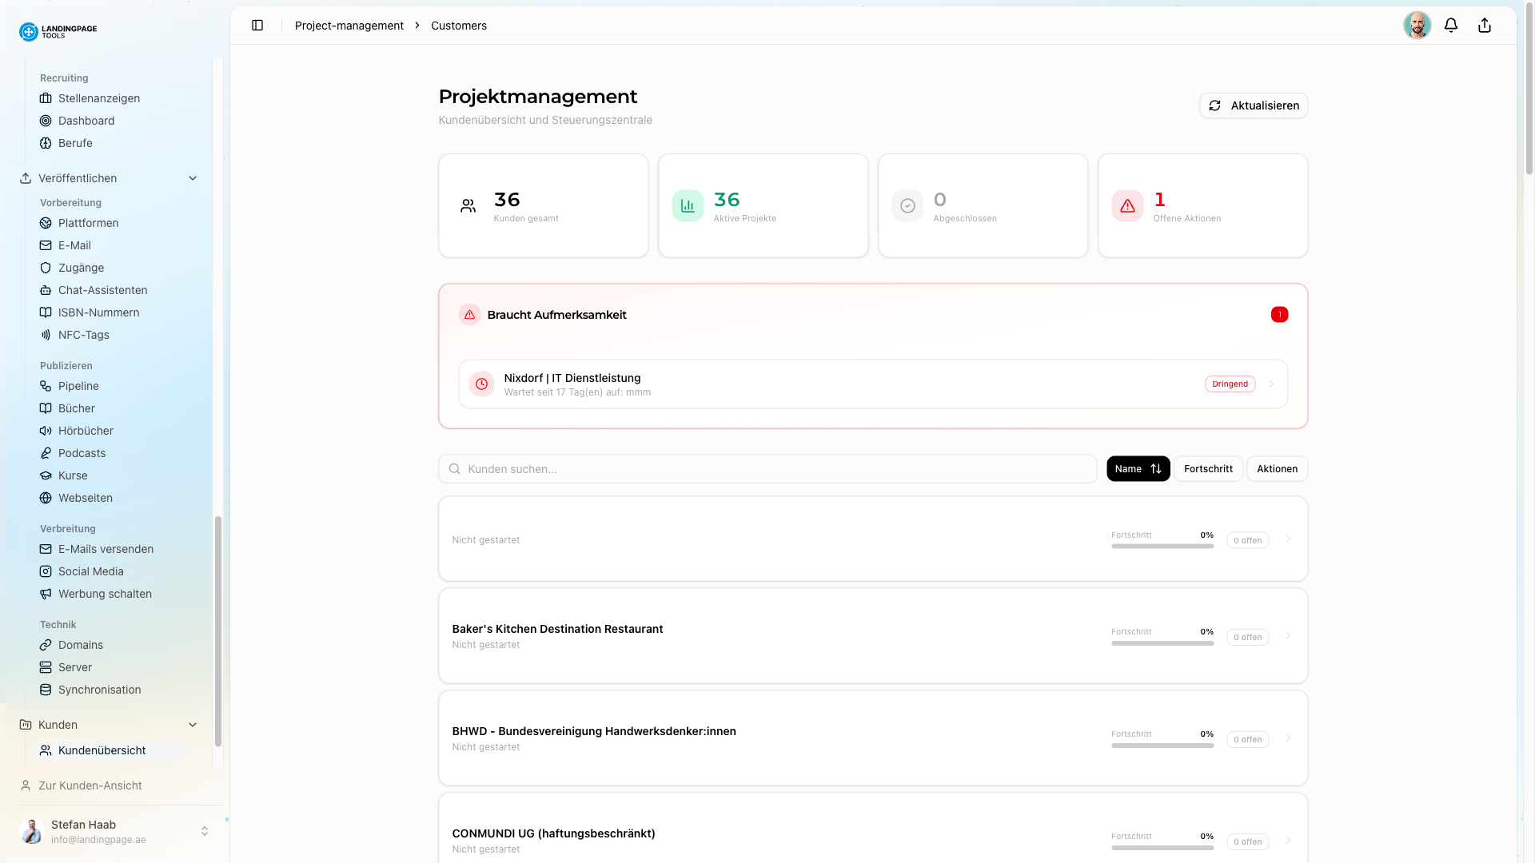Open the Nixdorf IT Dienstleistung entry

[x=873, y=384]
